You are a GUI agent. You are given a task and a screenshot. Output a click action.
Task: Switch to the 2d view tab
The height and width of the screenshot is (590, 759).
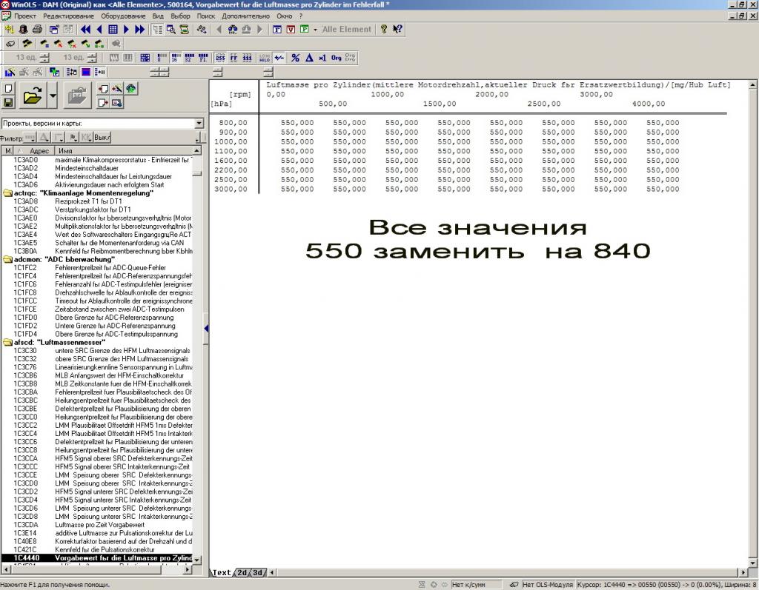(242, 572)
